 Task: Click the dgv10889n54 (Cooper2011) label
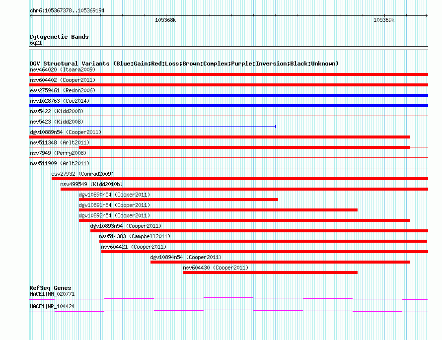66,132
